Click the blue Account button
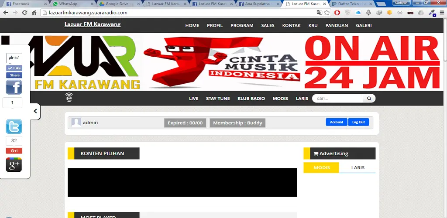This screenshot has width=447, height=218. click(x=337, y=122)
